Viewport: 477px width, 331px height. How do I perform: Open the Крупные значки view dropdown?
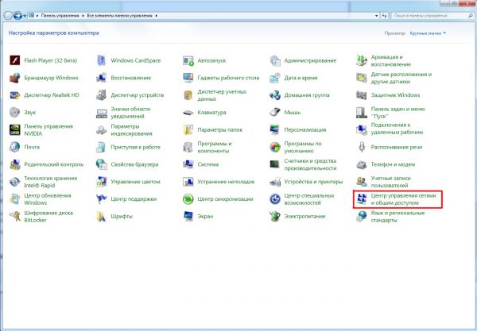pos(428,33)
